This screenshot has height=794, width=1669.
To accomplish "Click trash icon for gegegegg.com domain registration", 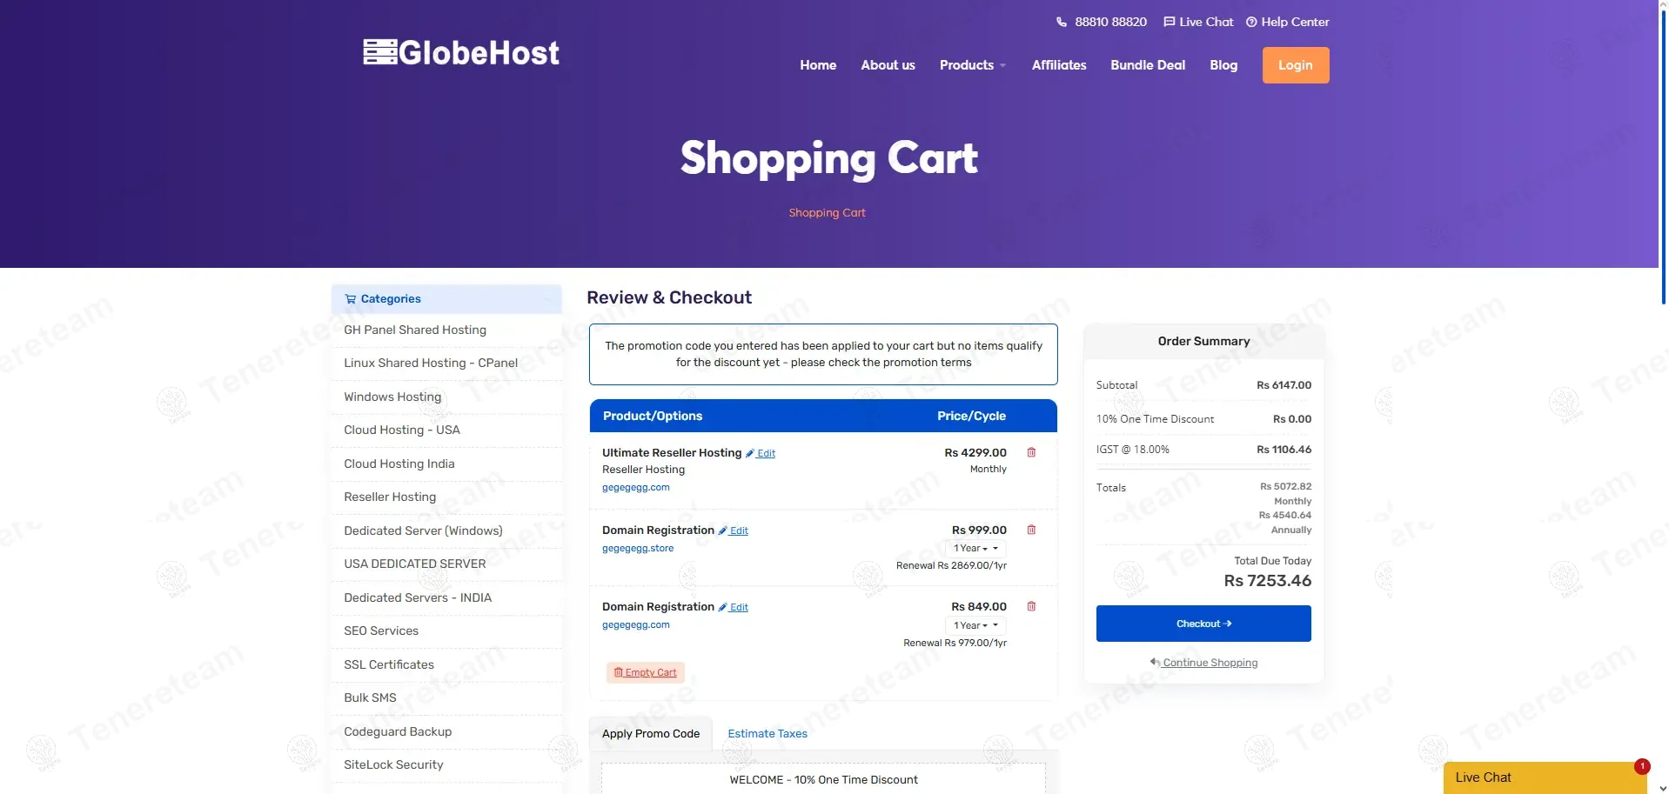I will pos(1031,606).
